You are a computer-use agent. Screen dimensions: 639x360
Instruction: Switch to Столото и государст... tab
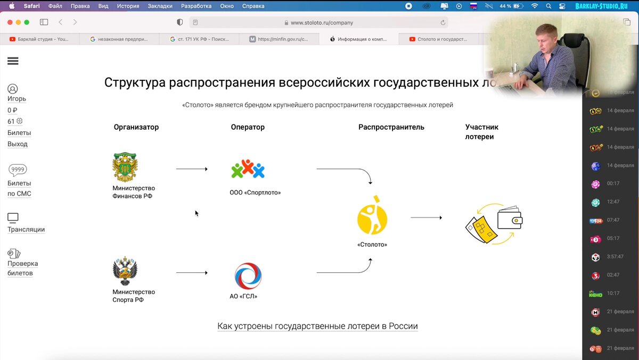(438, 39)
